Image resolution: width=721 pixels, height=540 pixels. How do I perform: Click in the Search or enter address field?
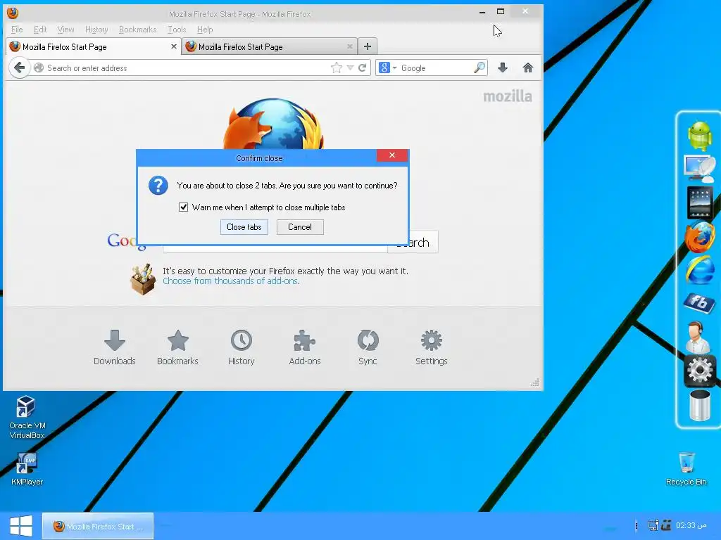coord(186,68)
